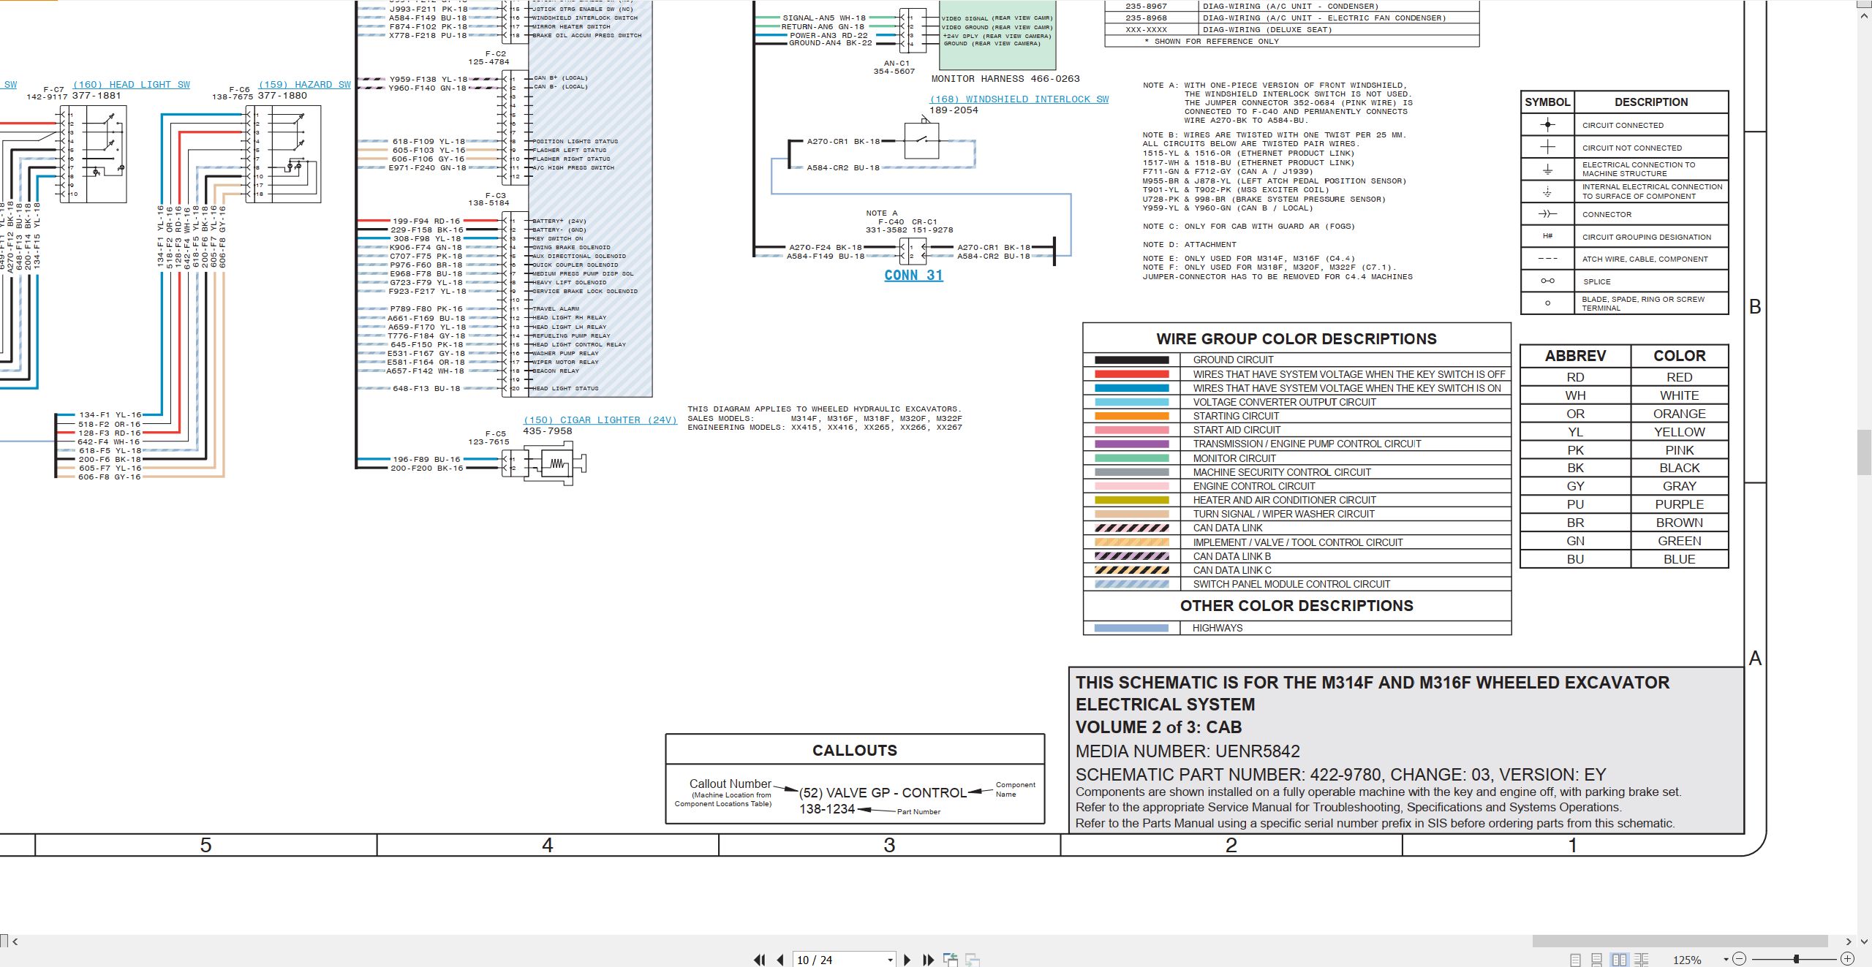Click the zoom out minus icon
The image size is (1872, 967).
click(x=1740, y=959)
